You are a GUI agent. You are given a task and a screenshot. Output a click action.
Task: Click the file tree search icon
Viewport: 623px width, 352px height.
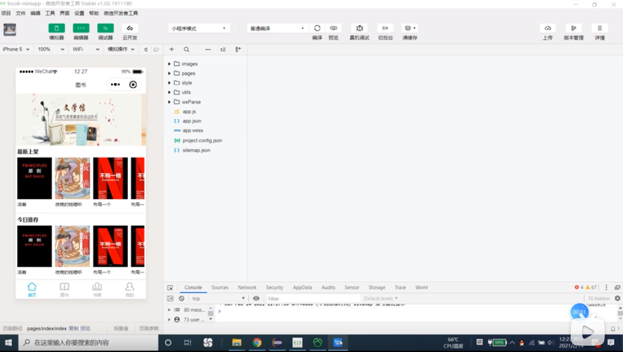[x=187, y=50]
